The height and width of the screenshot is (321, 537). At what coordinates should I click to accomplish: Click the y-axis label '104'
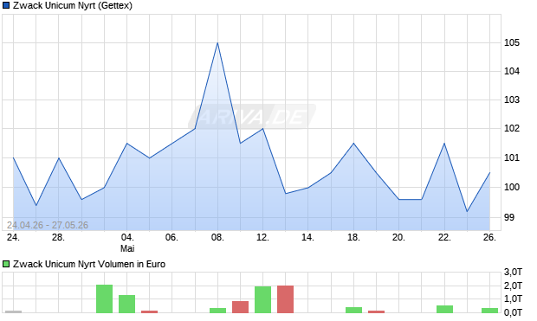(x=512, y=71)
